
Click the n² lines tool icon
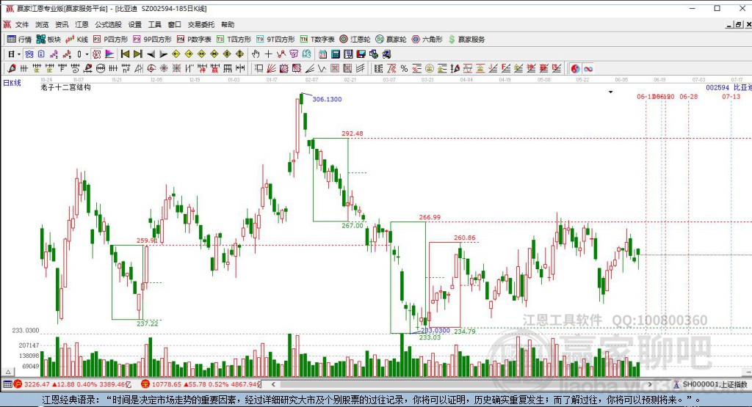(x=126, y=68)
